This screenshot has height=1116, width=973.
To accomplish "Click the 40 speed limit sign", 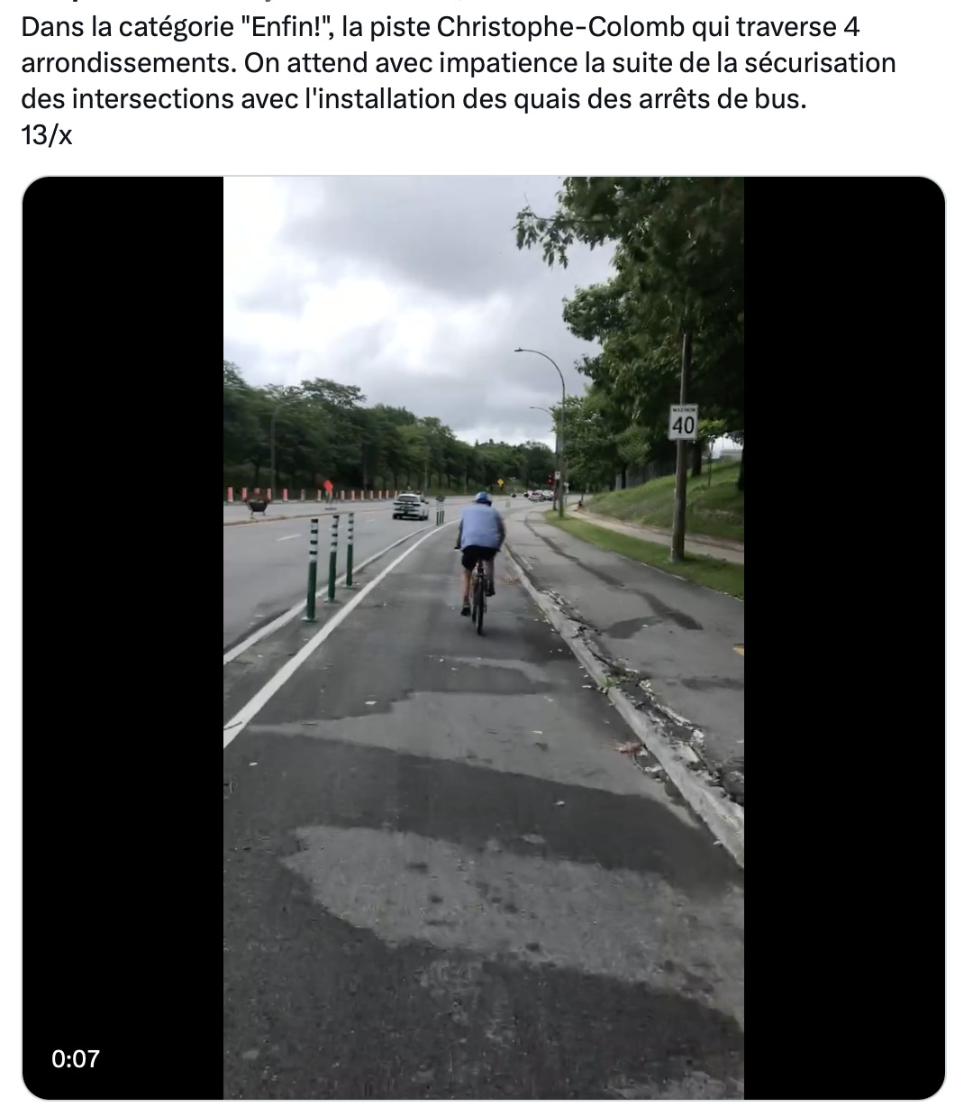I will pos(683,423).
